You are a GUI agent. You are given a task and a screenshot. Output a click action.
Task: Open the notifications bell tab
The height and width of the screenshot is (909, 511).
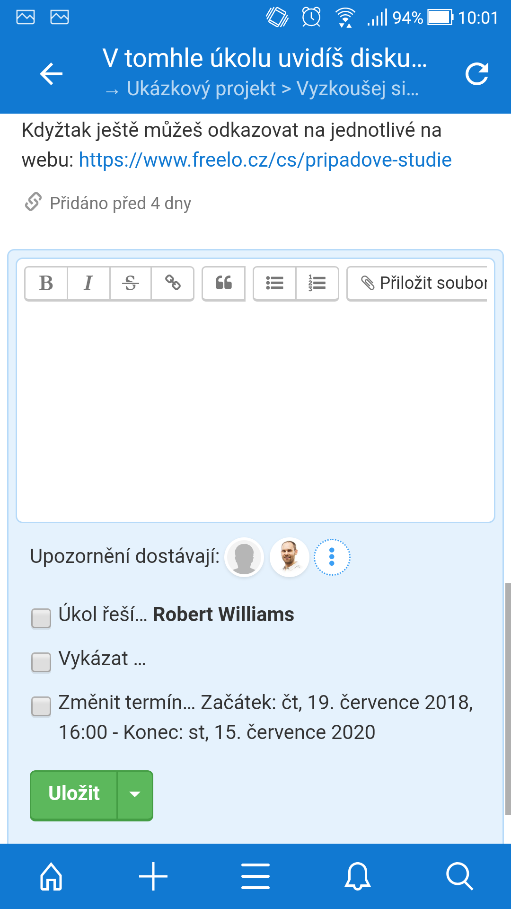tap(358, 876)
